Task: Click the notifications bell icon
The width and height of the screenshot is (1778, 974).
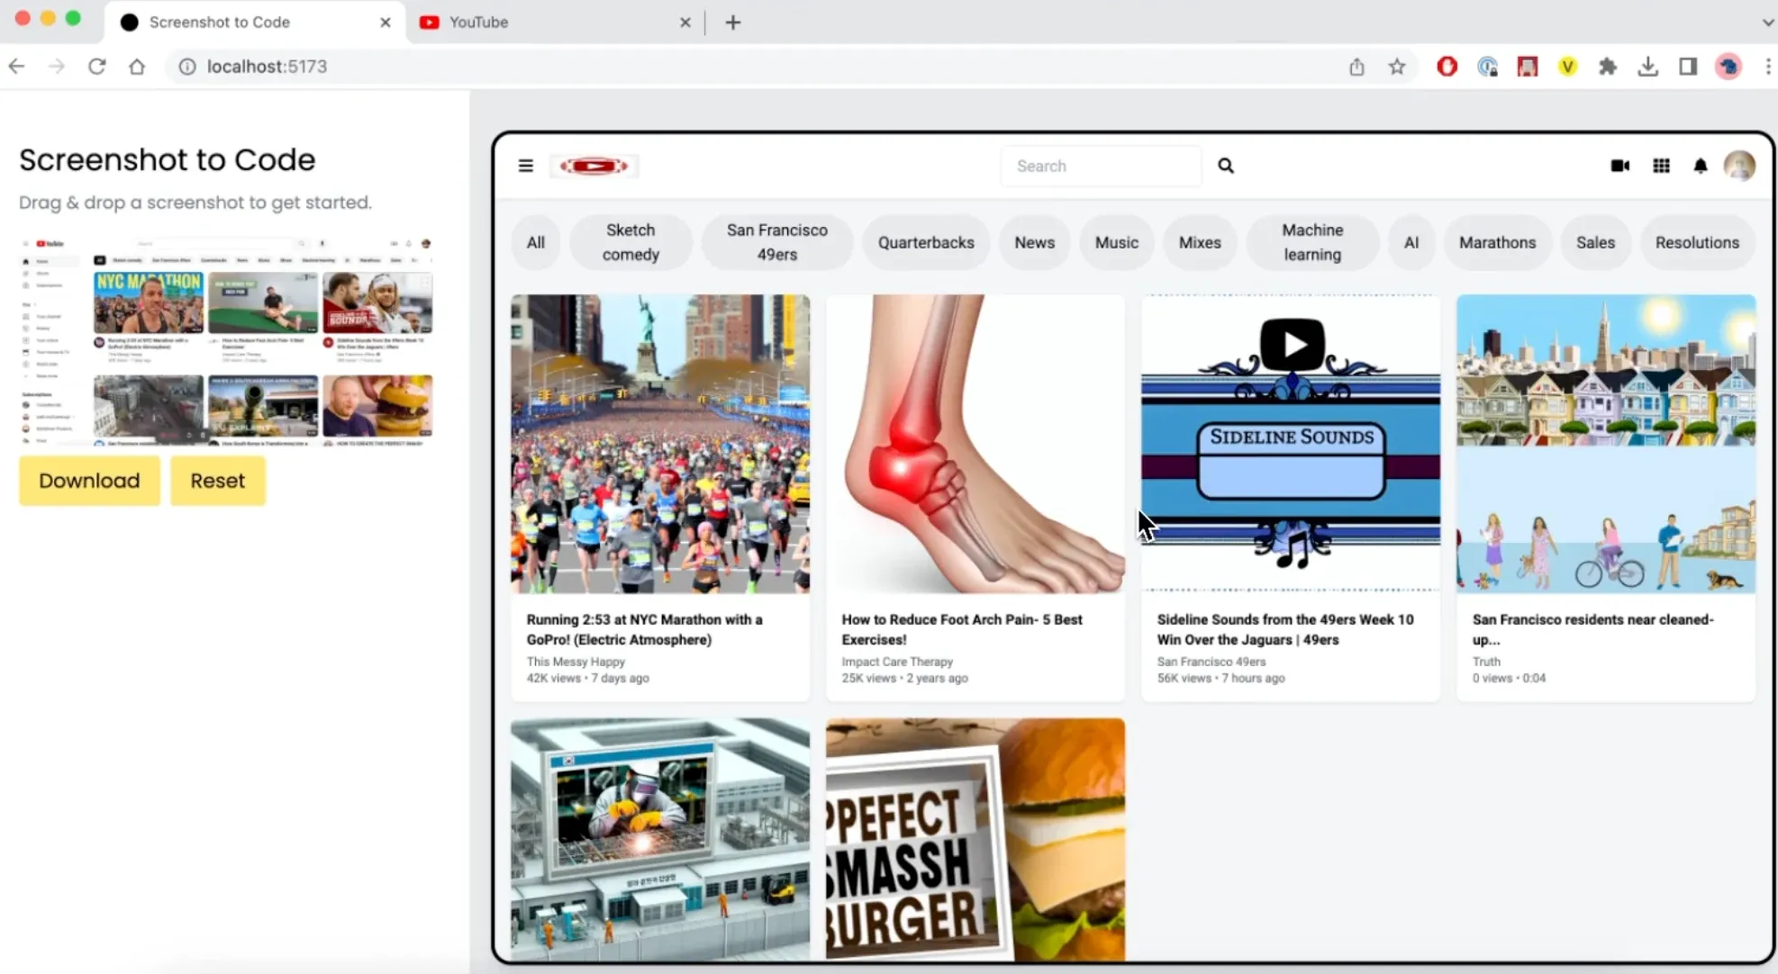Action: pos(1700,166)
